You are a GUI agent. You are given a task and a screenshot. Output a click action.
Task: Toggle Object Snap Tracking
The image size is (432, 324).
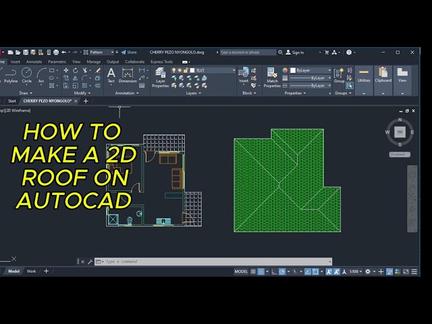coord(308,271)
